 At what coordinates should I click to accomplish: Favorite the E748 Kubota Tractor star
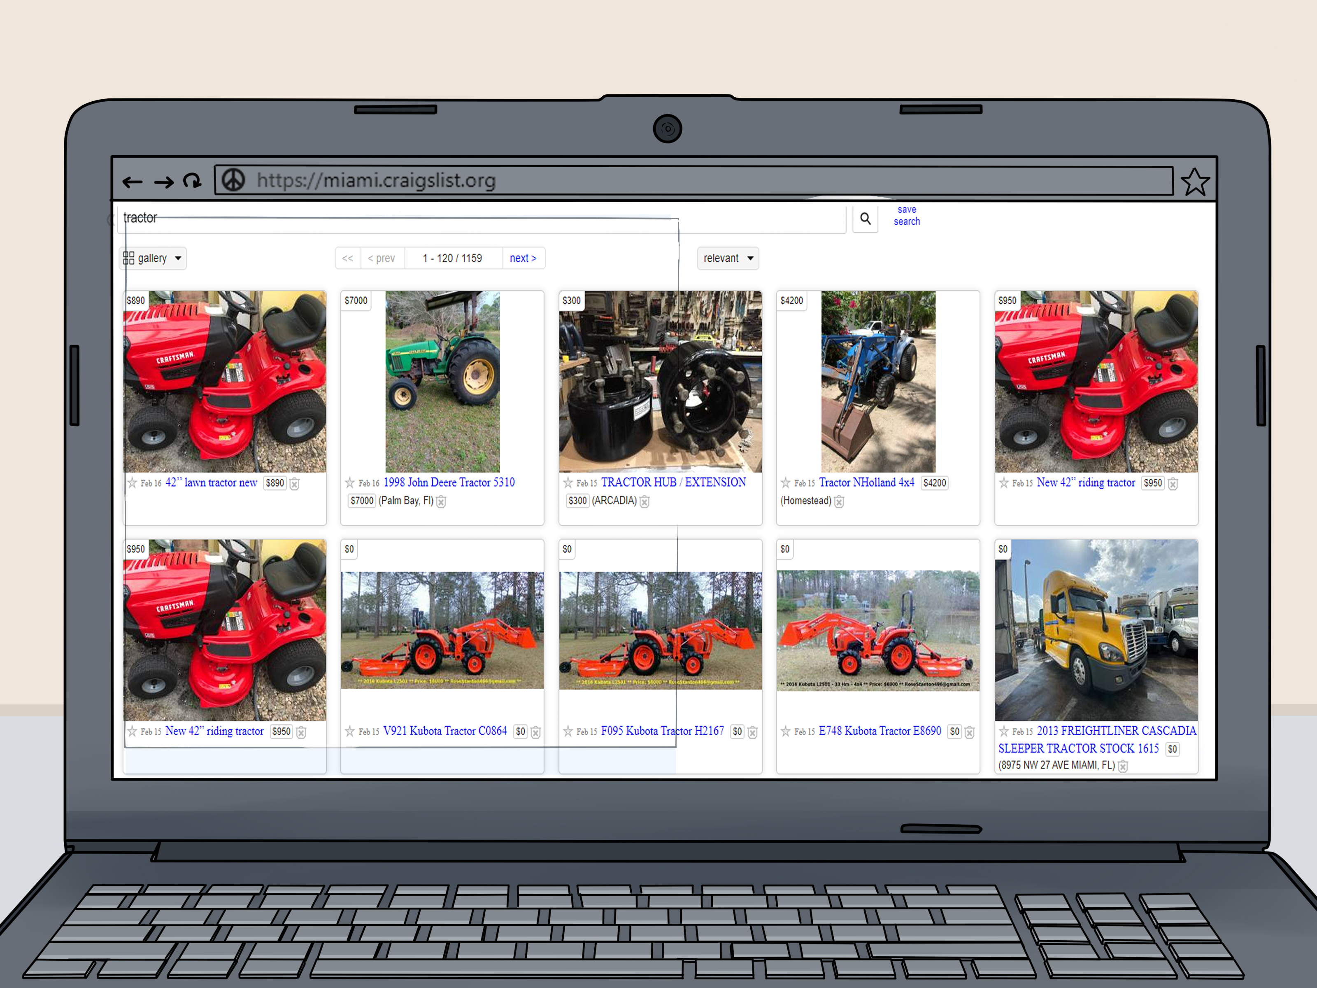[x=785, y=731]
